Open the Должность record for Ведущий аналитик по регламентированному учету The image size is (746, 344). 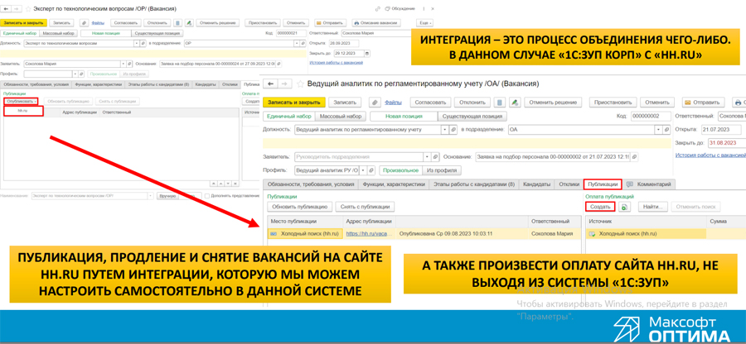point(453,129)
